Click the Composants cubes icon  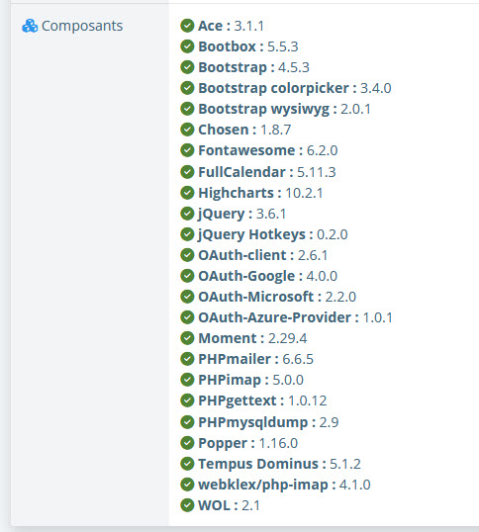pos(30,26)
